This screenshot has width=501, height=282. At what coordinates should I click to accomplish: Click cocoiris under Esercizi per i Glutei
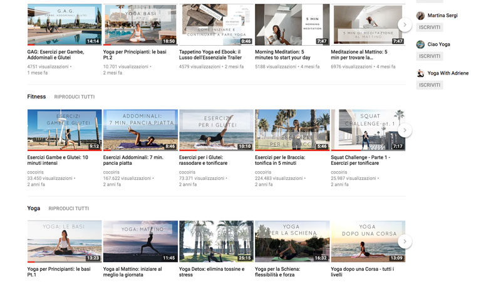click(x=187, y=172)
